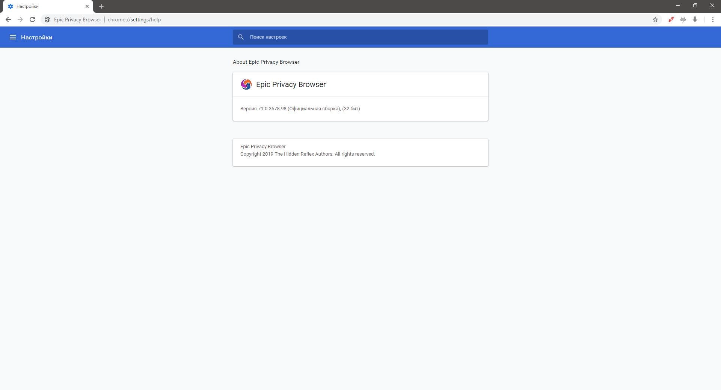
Task: Open the hamburger settings menu
Action: (x=13, y=37)
